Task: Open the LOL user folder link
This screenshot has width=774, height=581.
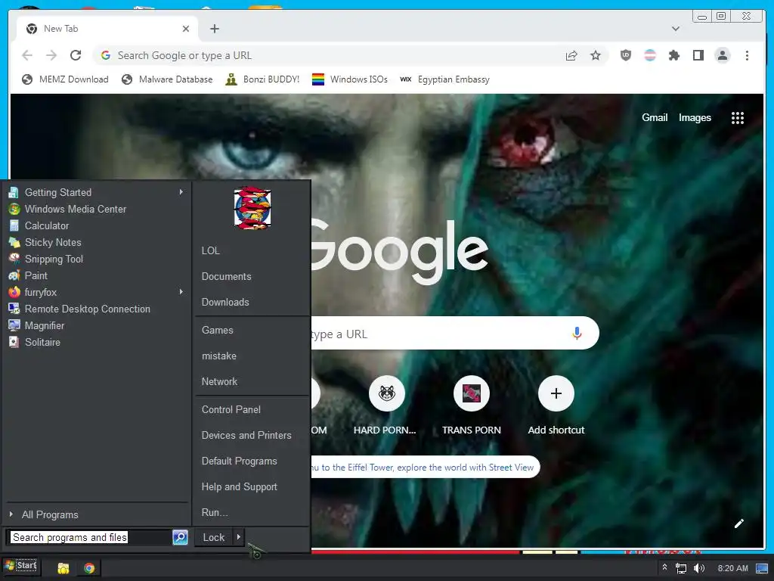Action: point(210,250)
